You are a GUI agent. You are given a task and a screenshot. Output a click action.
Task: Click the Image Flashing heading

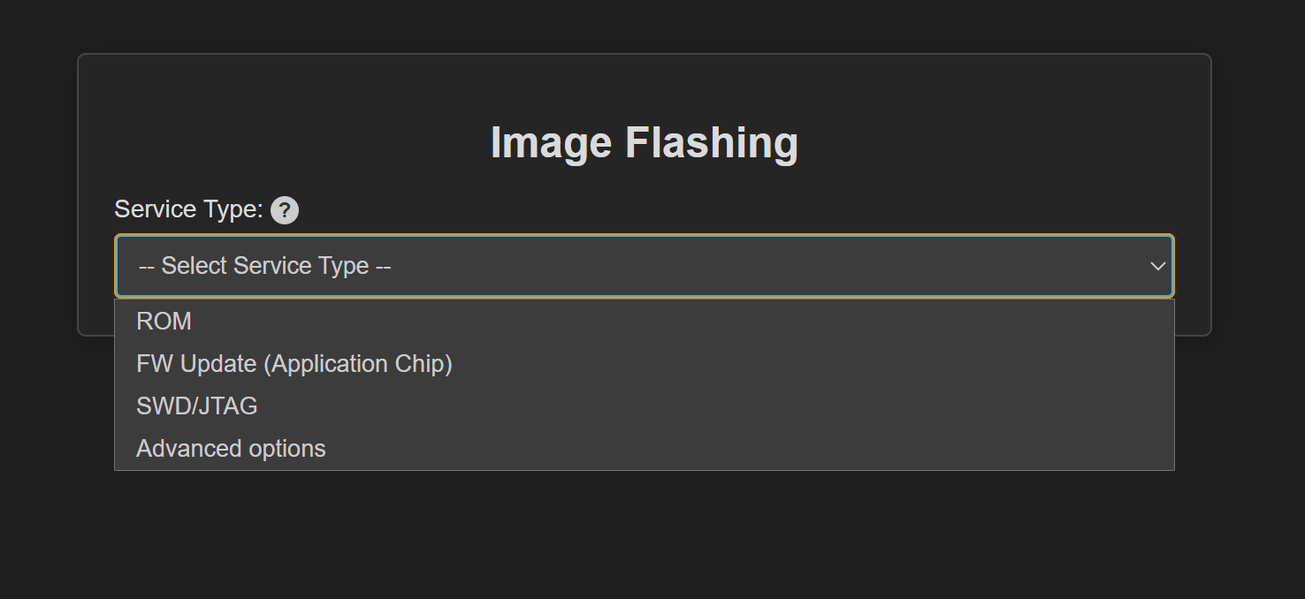[644, 142]
